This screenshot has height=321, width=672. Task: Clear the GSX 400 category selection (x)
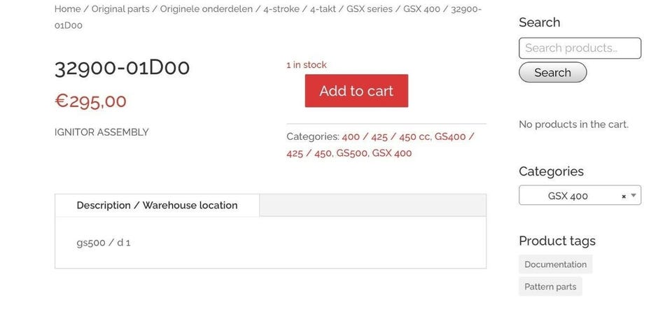click(x=624, y=197)
